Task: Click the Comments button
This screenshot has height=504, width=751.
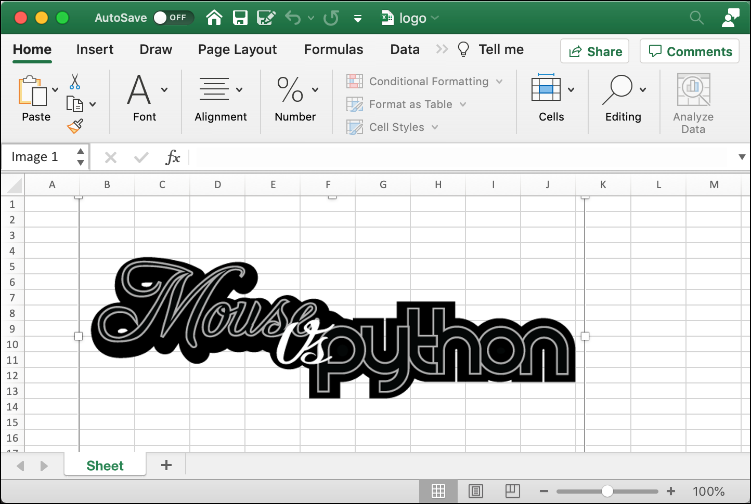Action: pos(690,51)
